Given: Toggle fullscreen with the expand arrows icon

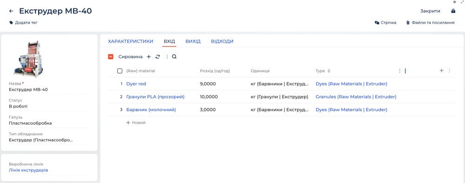Looking at the screenshot, I should click(x=462, y=2).
